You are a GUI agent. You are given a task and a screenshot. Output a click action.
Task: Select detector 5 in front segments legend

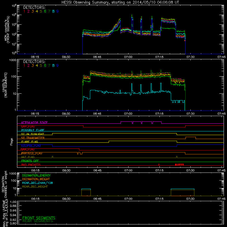tap(41, 11)
